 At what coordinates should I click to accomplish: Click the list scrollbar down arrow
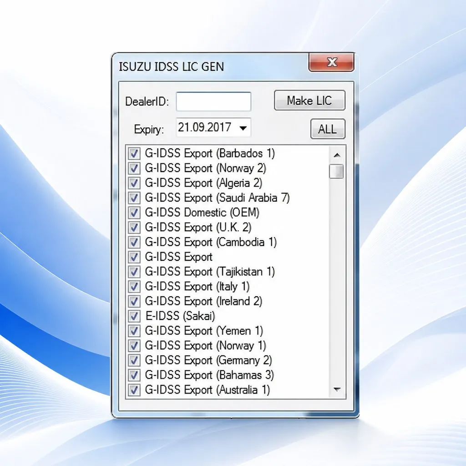(x=337, y=389)
